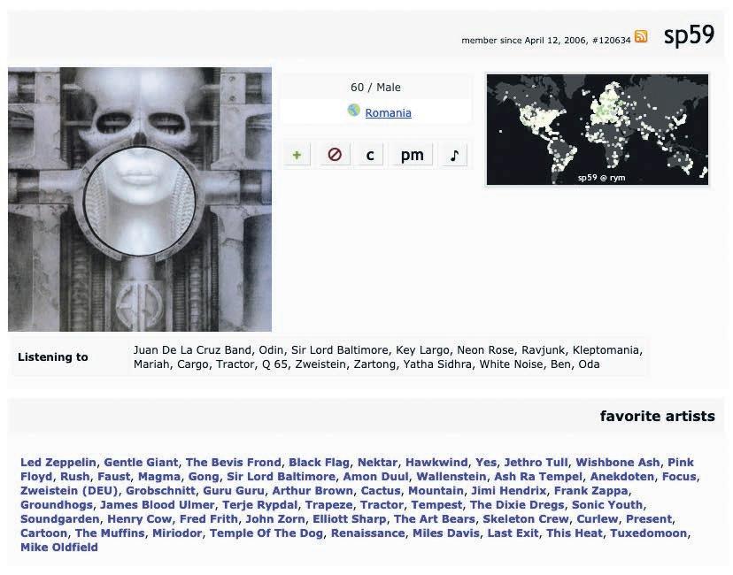Visit Sonic Youth artist page
This screenshot has width=733, height=575.
pos(607,505)
